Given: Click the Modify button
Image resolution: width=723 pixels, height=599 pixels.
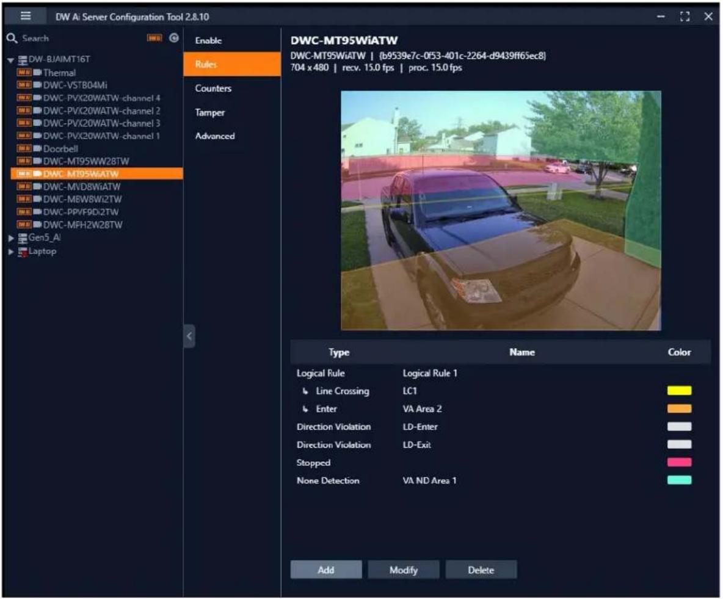Looking at the screenshot, I should (x=404, y=570).
